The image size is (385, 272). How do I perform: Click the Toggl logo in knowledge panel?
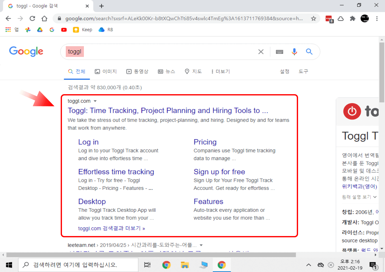coord(361,112)
